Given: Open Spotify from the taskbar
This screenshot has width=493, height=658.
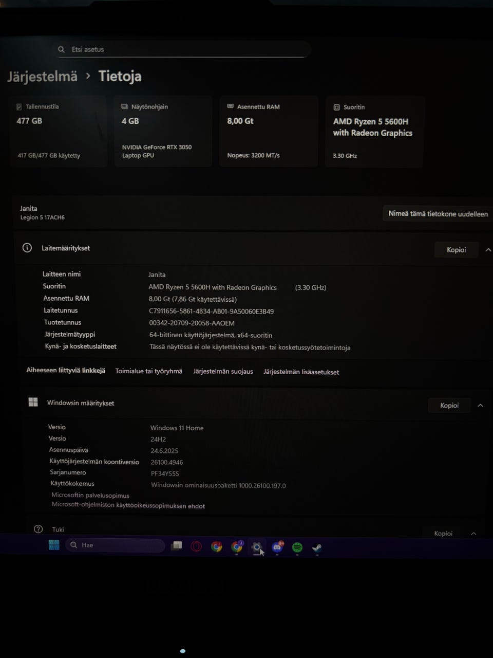Looking at the screenshot, I should click(297, 547).
